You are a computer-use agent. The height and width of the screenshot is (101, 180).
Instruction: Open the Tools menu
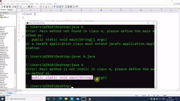[37, 4]
